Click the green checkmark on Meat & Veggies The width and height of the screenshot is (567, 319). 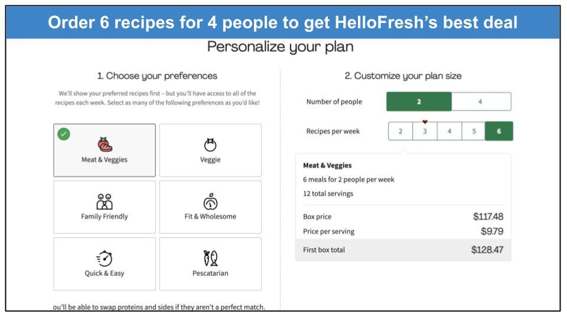click(64, 134)
